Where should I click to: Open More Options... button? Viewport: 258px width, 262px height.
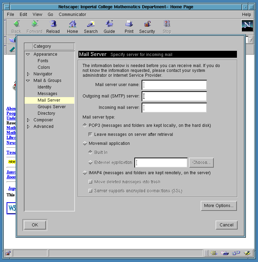(219, 206)
